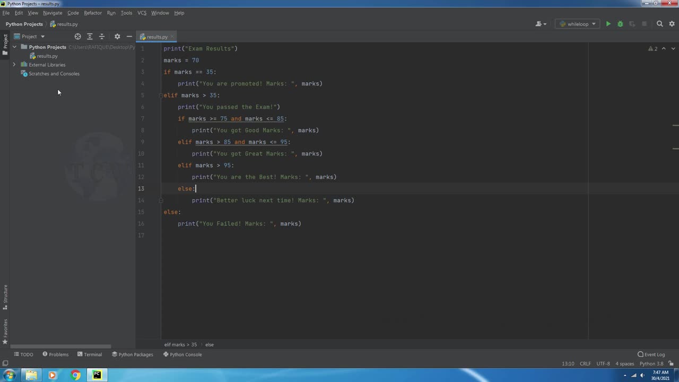
Task: Click the warnings count indicator
Action: pyautogui.click(x=653, y=49)
